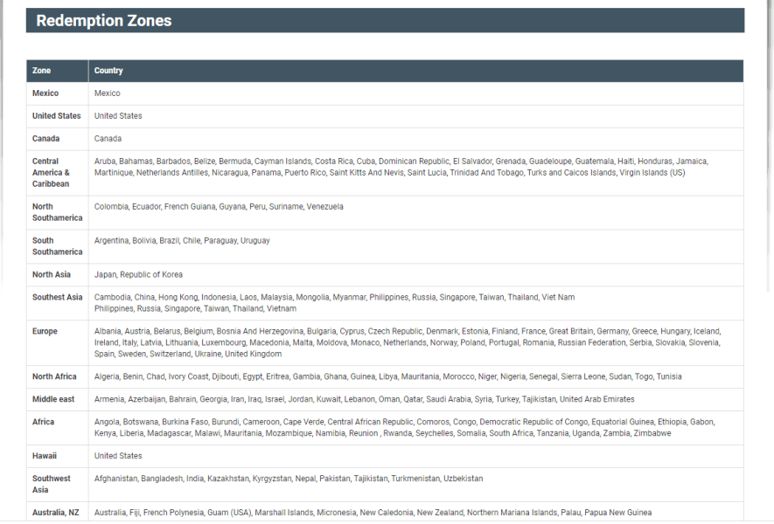Click United States in the Hawaii row
Screen dimensions: 774x524
(x=118, y=456)
